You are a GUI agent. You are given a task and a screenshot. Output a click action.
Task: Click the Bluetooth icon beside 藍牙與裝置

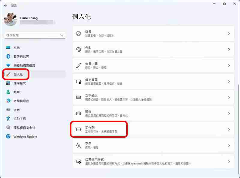coord(7,56)
